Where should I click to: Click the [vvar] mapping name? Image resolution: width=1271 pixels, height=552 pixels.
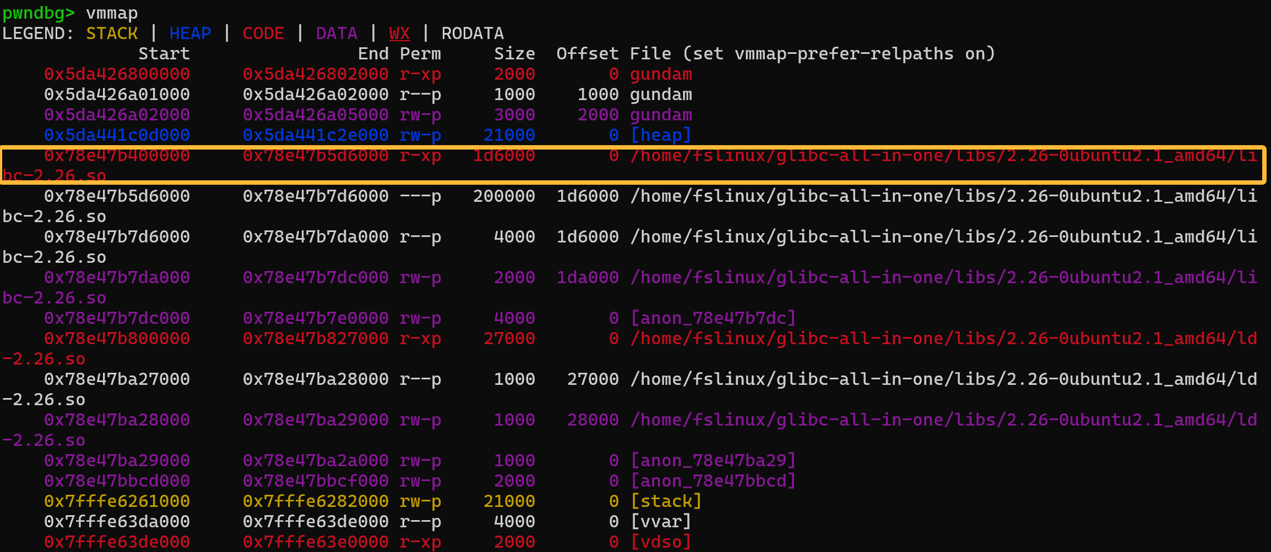661,522
